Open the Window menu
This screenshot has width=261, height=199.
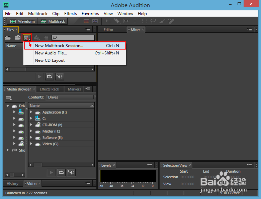tap(125, 14)
